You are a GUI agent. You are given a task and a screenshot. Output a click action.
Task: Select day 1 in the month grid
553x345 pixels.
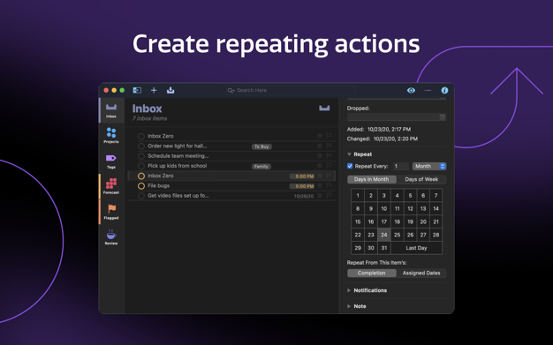tap(358, 196)
